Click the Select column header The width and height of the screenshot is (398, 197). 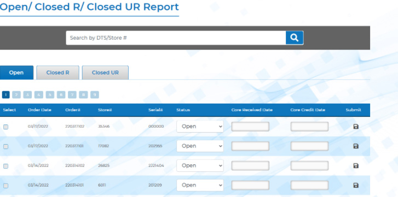pyautogui.click(x=9, y=110)
